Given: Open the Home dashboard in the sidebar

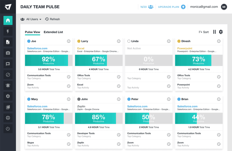Looking at the screenshot, I should [x=8, y=20].
